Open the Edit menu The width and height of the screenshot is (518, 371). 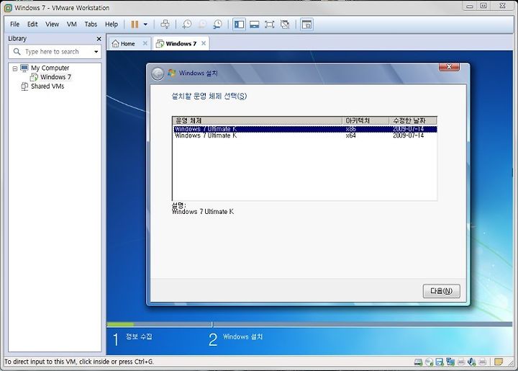(32, 24)
